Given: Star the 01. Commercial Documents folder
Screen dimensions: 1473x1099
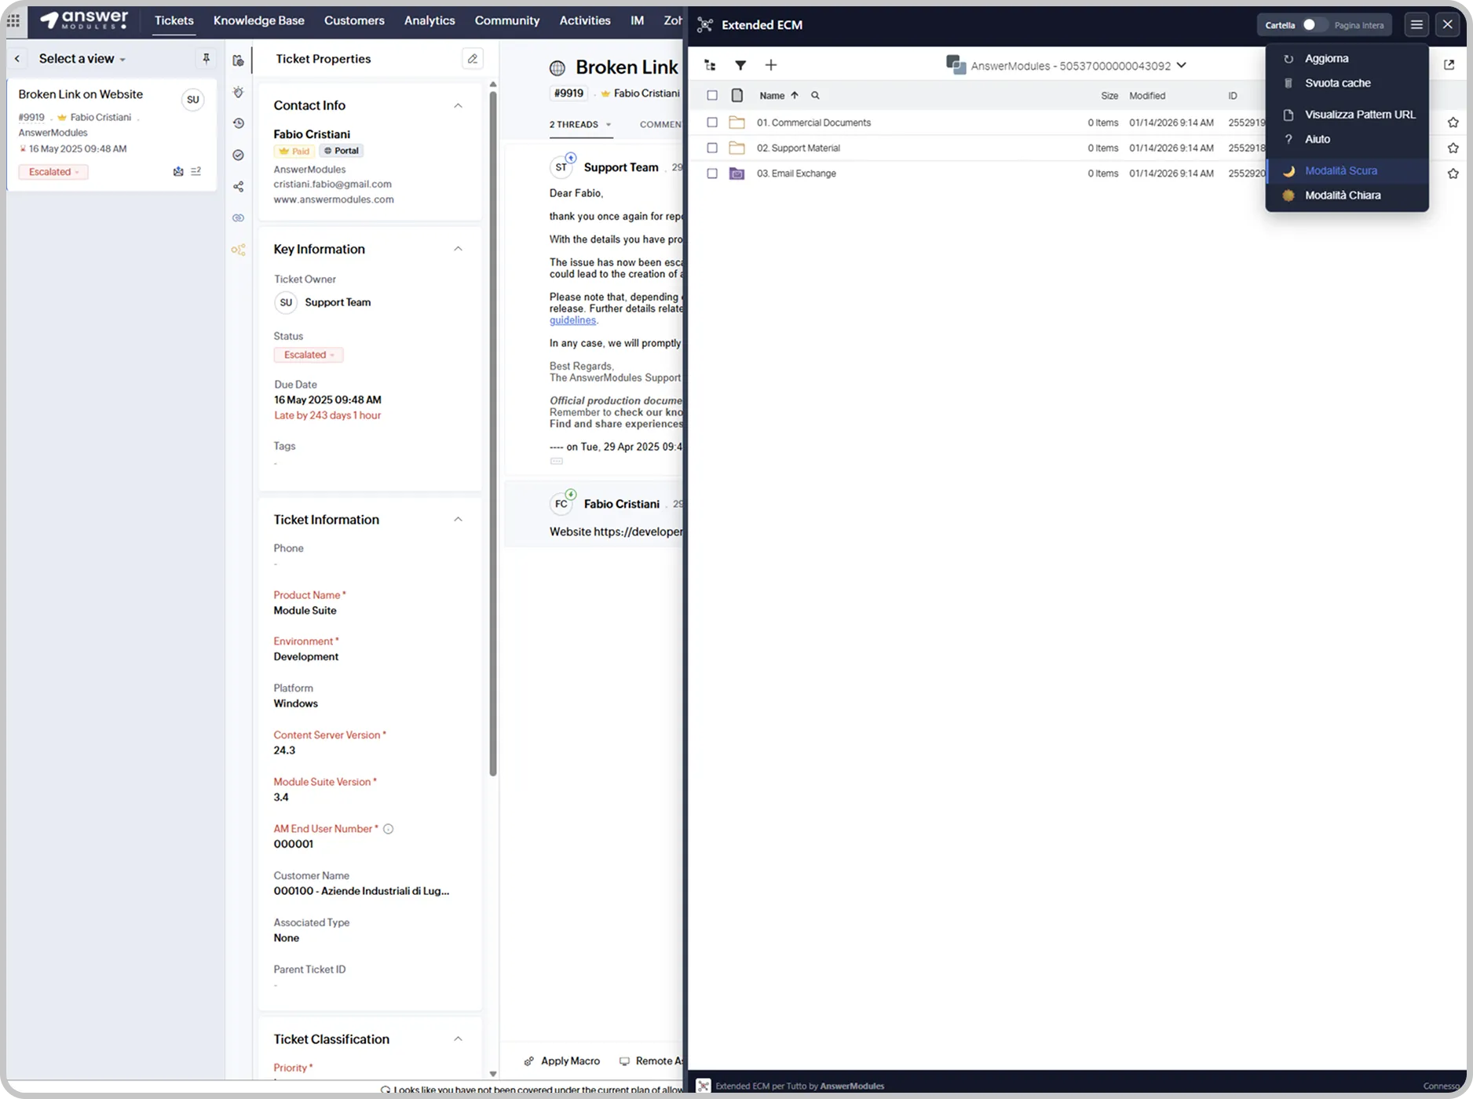Looking at the screenshot, I should 1453,122.
